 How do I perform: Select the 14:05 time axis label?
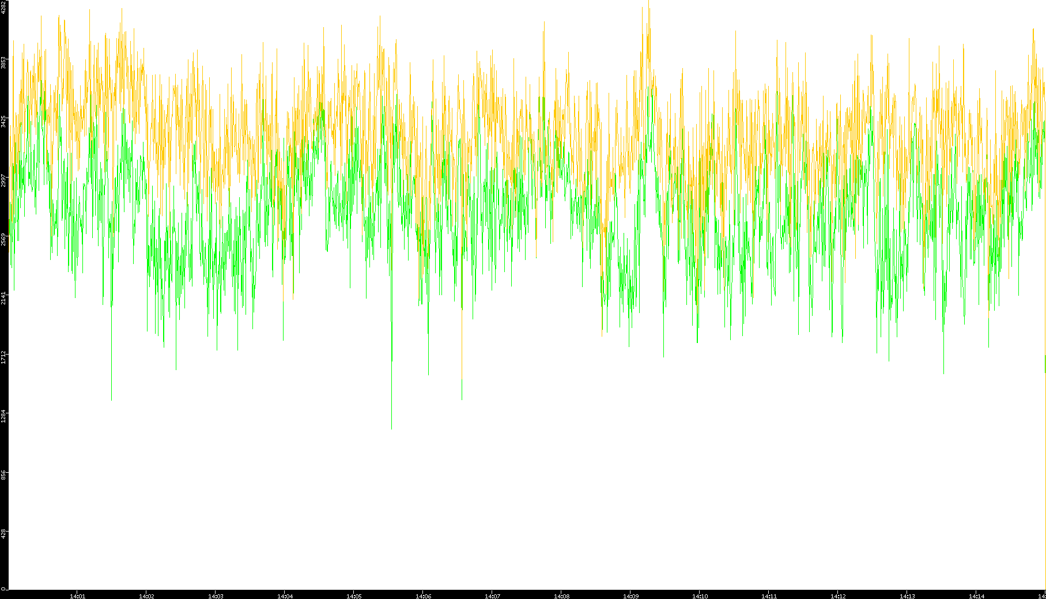tap(354, 596)
